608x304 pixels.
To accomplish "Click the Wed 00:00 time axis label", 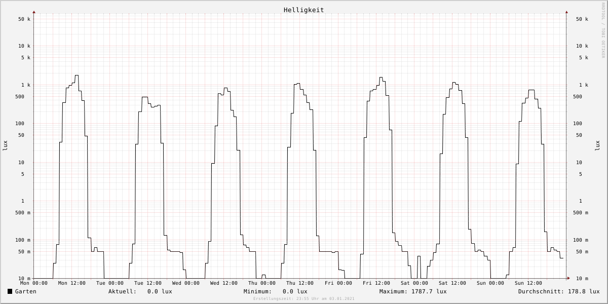I will click(186, 283).
